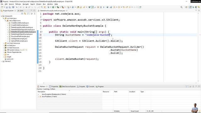
Task: Click the green Run button icon
Action: [x=53, y=7]
